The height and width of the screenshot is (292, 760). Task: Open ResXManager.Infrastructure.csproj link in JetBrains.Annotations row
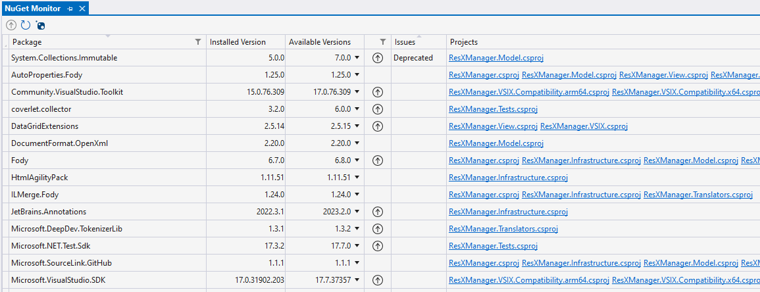(508, 212)
